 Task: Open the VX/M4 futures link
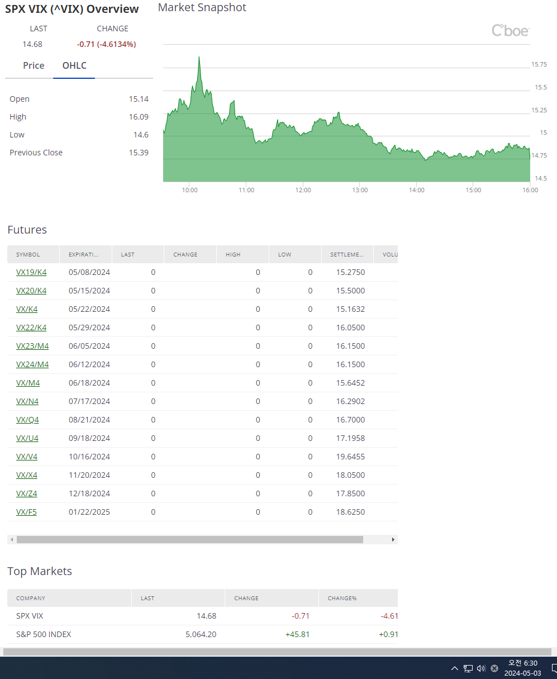click(x=28, y=383)
